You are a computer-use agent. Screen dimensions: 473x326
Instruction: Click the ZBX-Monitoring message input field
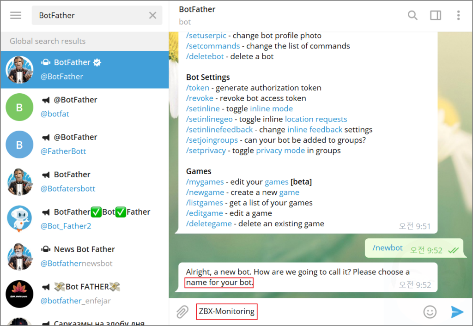pos(227,312)
